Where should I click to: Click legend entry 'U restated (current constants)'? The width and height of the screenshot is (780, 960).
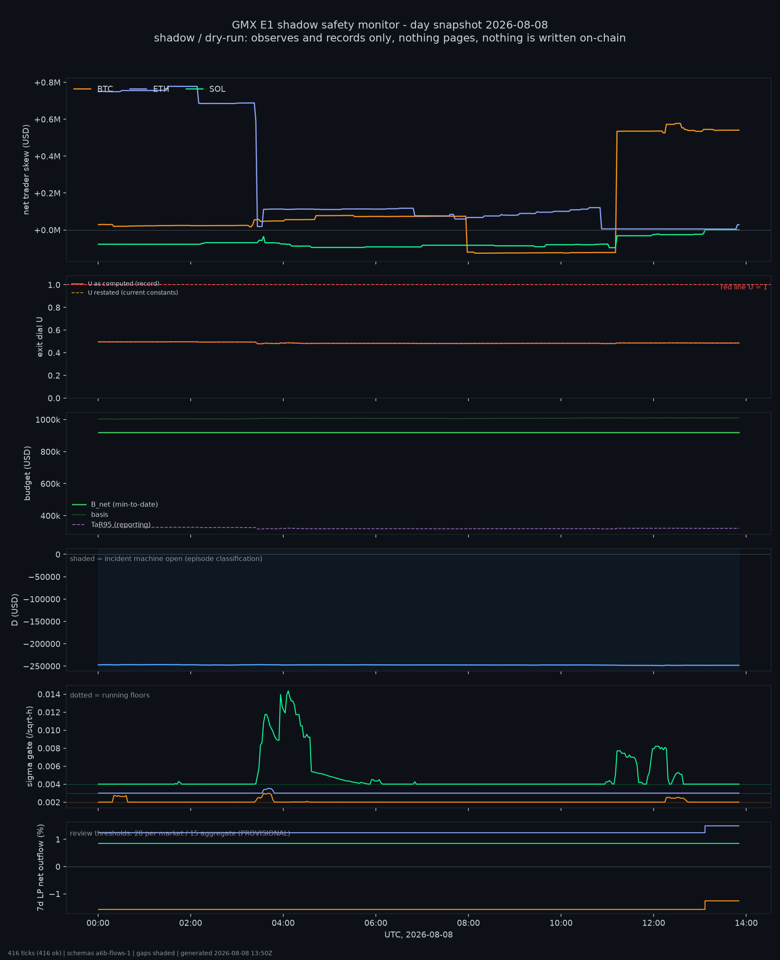point(133,293)
